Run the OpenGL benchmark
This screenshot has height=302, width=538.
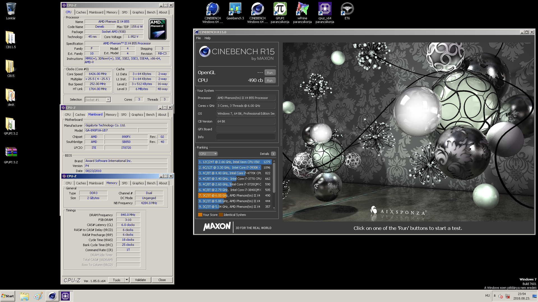click(x=270, y=73)
